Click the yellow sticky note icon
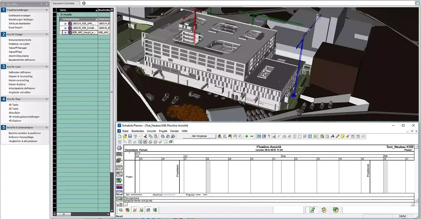The width and height of the screenshot is (421, 219). click(342, 136)
